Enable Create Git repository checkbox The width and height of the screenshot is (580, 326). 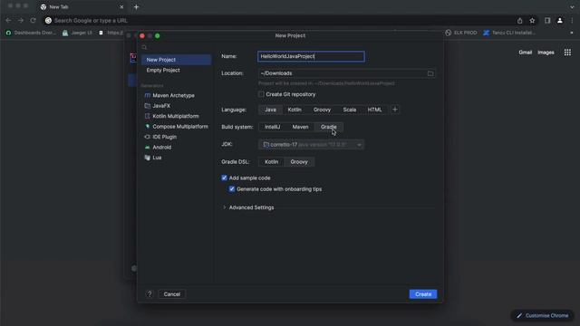261,94
